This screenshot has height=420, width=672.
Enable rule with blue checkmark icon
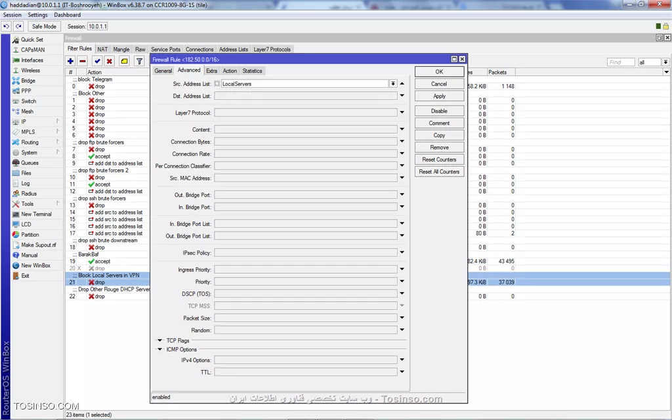coord(97,61)
